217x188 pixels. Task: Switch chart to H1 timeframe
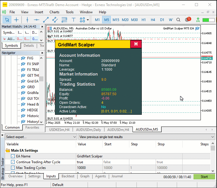click(x=144, y=20)
